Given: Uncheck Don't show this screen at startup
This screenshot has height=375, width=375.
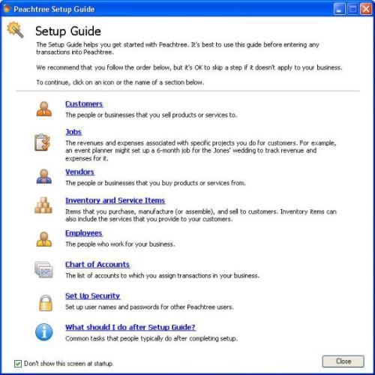Looking at the screenshot, I should tap(18, 364).
